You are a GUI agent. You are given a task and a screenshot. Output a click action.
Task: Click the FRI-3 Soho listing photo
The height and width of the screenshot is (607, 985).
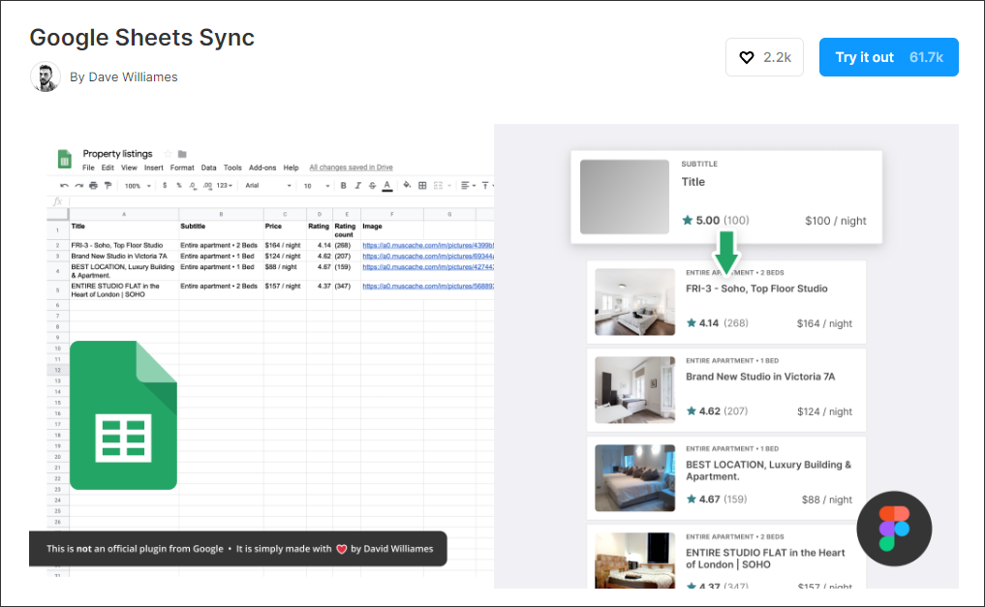635,302
